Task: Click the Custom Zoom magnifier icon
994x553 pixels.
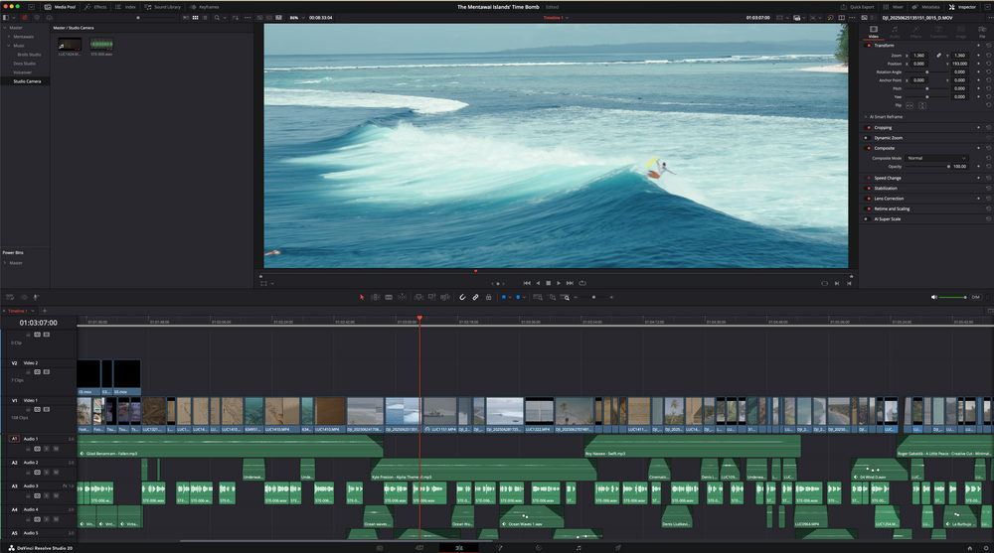Action: [x=566, y=297]
